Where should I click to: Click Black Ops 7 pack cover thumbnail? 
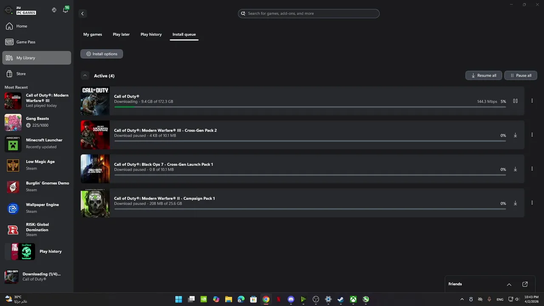[95, 169]
